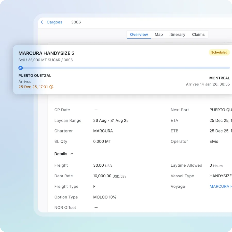Click the Operator name Elvis

(213, 141)
